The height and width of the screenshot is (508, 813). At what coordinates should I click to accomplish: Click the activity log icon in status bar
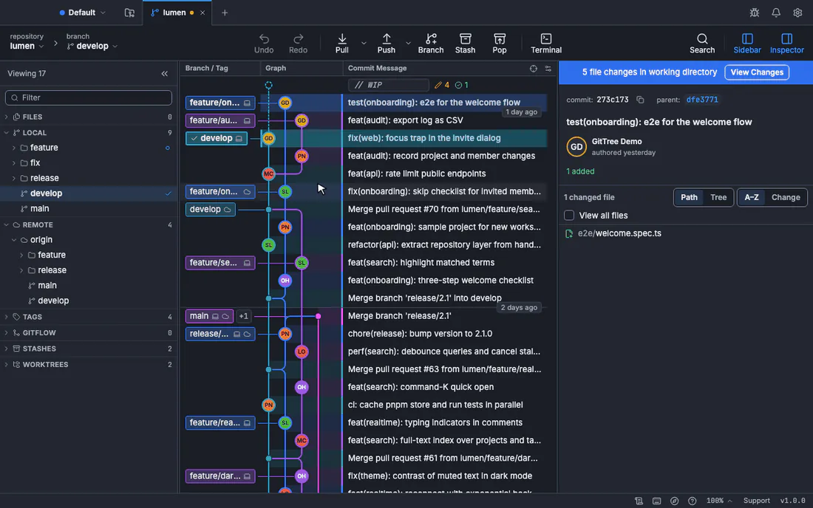(639, 501)
